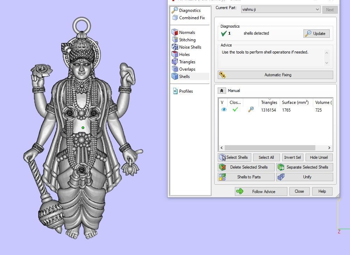Click the Advice box's down scroll arrow
The image size is (350, 255).
point(327,63)
